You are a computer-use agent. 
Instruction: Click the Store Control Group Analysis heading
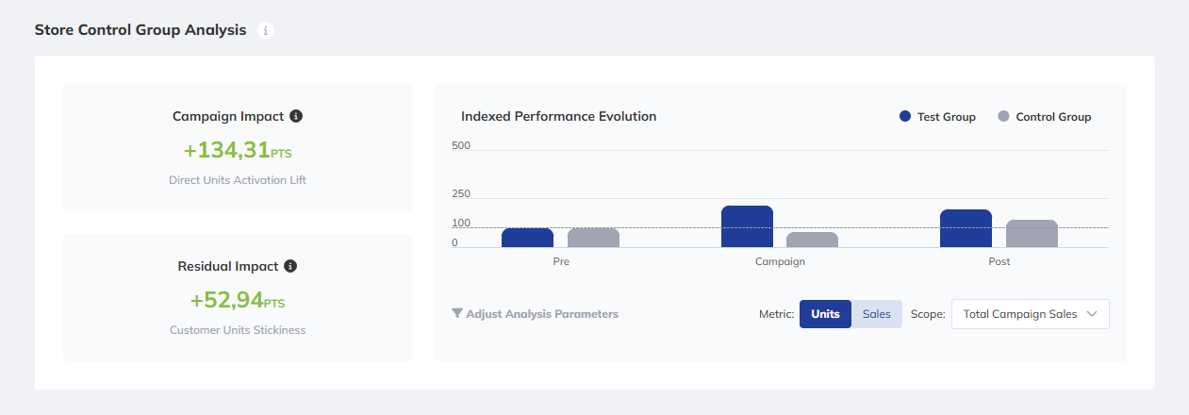(140, 30)
